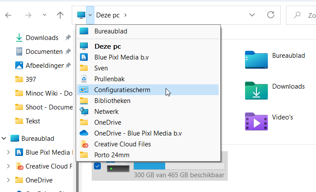316x192 pixels.
Task: Click the search magnifier icon
Action: [x=297, y=15]
